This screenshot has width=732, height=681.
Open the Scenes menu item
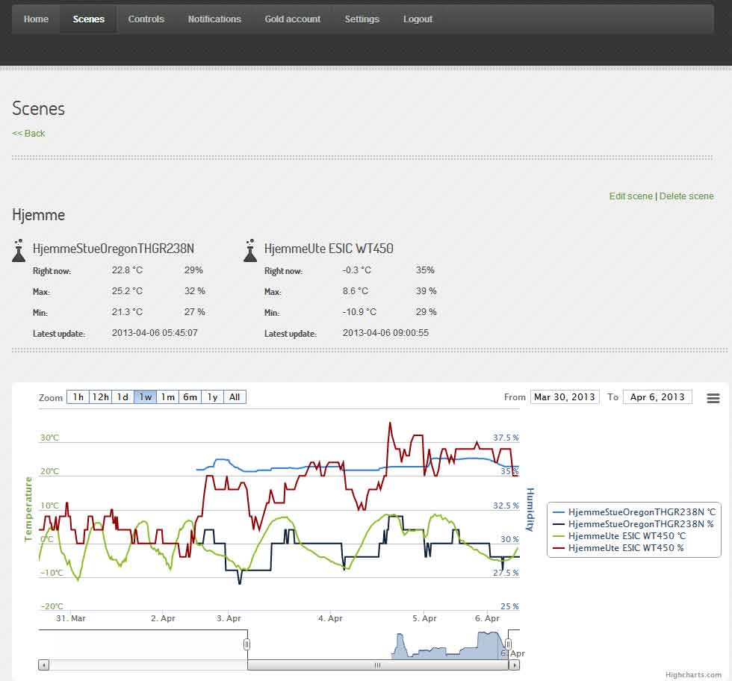(88, 19)
